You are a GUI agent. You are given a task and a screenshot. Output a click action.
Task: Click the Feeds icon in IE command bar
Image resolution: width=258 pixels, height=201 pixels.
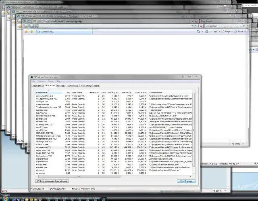pos(207,32)
